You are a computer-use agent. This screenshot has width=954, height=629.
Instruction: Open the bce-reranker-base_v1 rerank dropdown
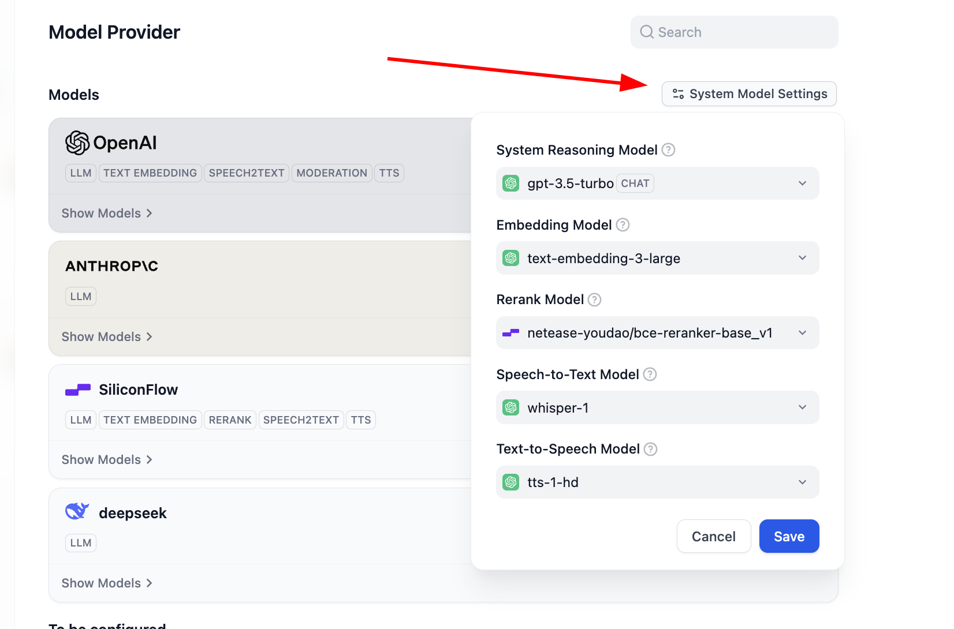(657, 333)
